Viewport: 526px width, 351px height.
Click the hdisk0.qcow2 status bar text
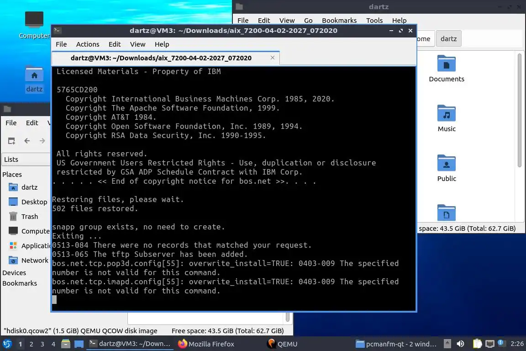tap(80, 331)
